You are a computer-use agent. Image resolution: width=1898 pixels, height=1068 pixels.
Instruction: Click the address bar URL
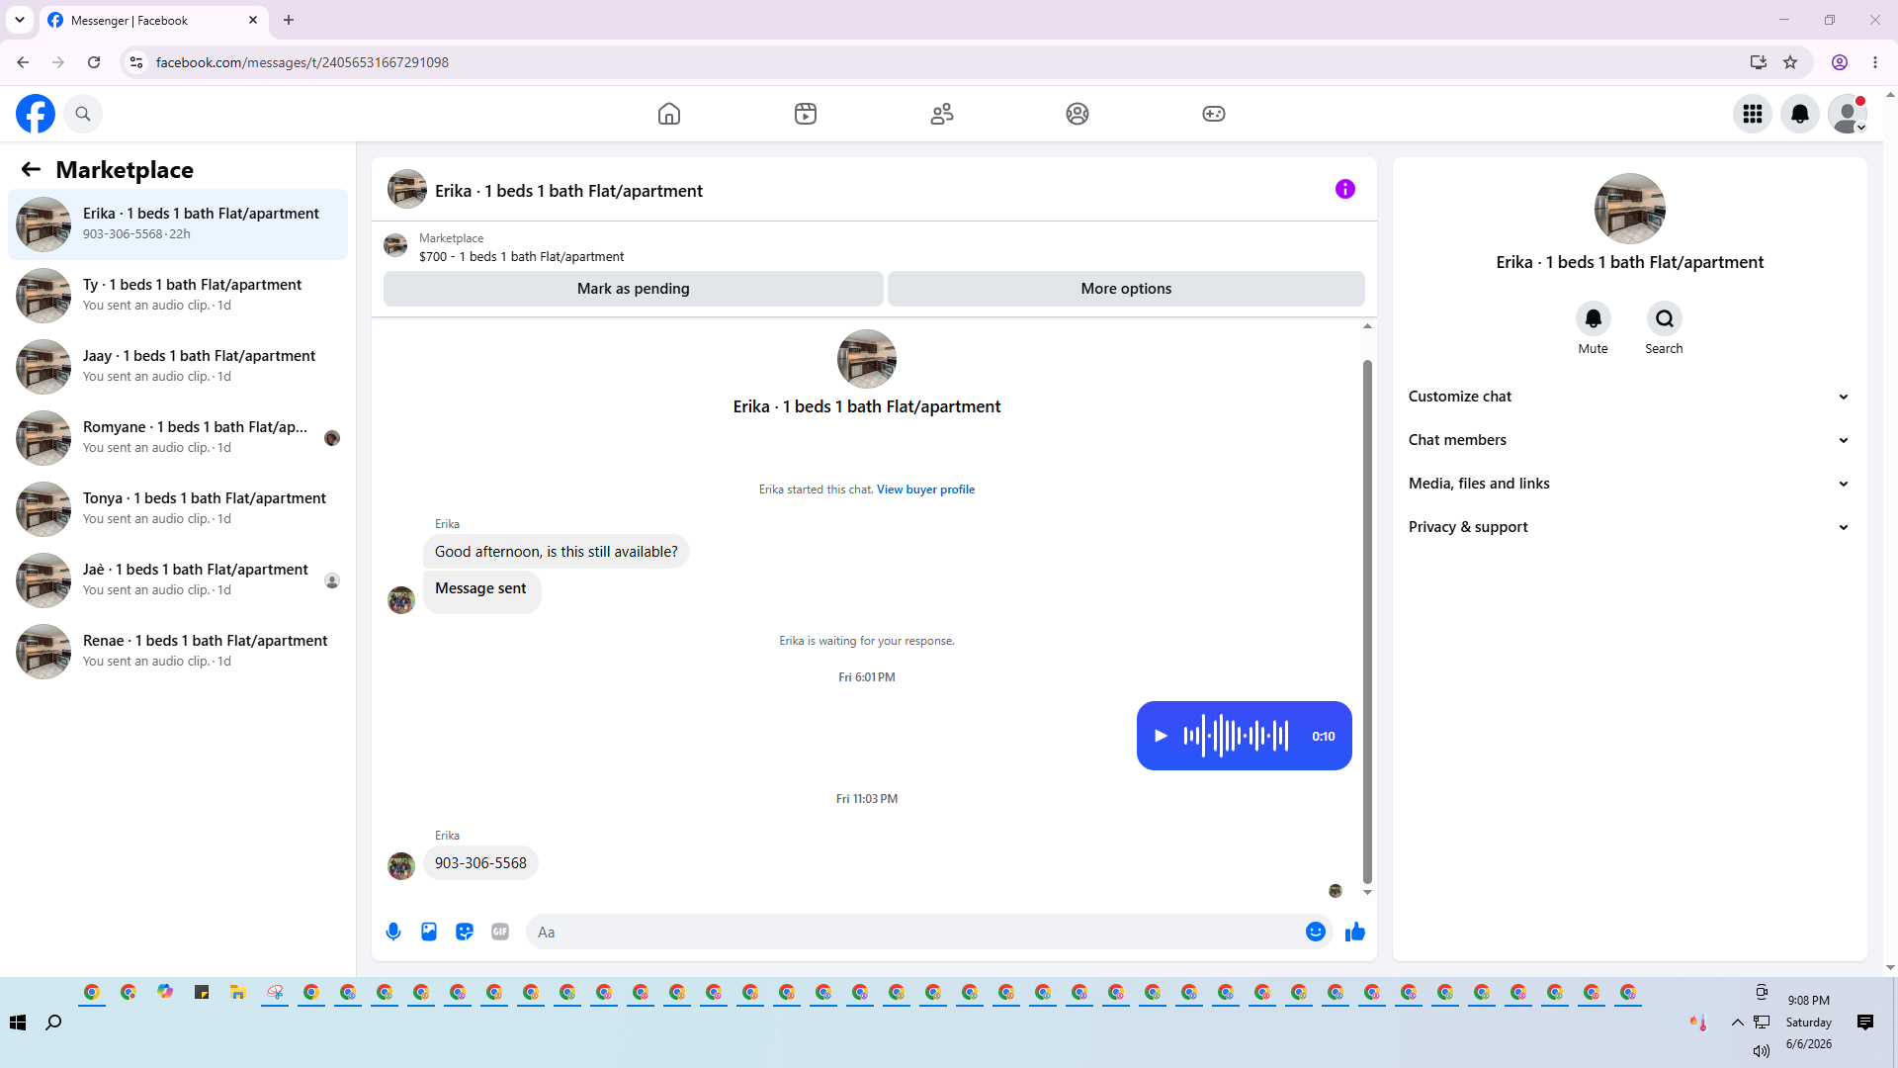click(x=302, y=62)
